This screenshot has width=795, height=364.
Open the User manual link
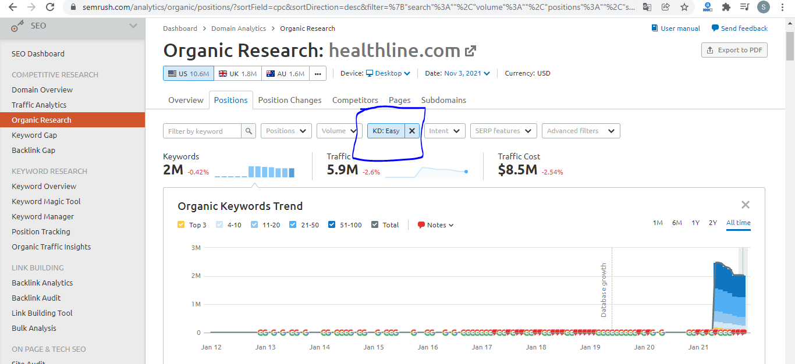tap(676, 28)
